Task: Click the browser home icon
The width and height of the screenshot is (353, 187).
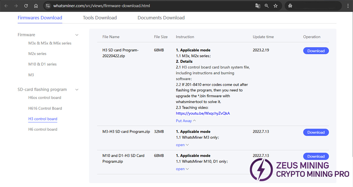Action: pyautogui.click(x=36, y=5)
